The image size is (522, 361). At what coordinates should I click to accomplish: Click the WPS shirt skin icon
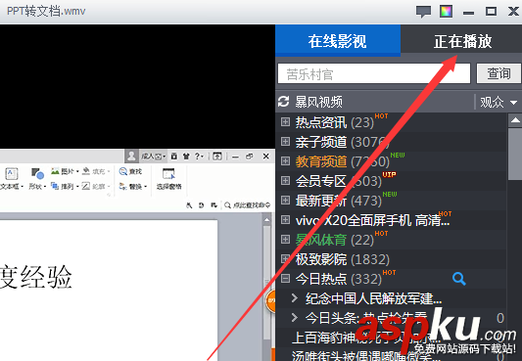(186, 156)
